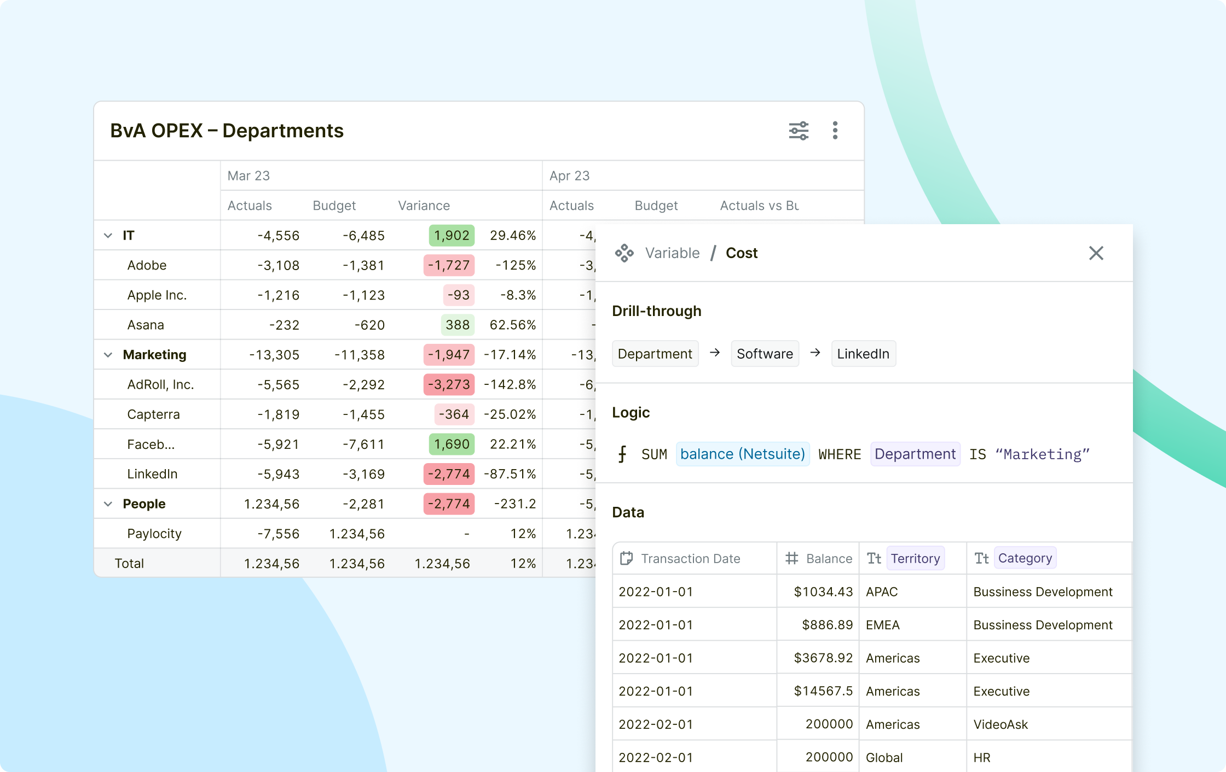Click the Department formula token
Screen dimensions: 1226x772
tap(915, 454)
